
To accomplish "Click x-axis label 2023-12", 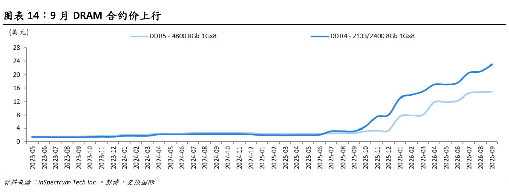I will (113, 157).
